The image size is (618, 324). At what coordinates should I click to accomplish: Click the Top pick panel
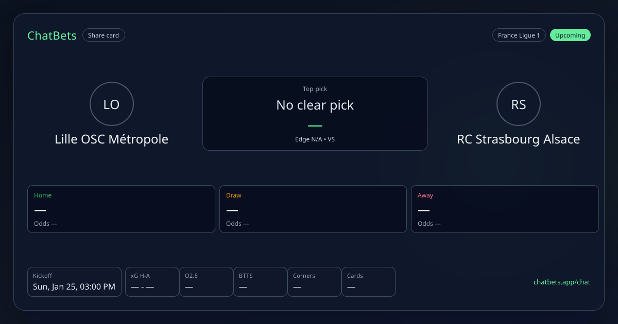pos(315,113)
